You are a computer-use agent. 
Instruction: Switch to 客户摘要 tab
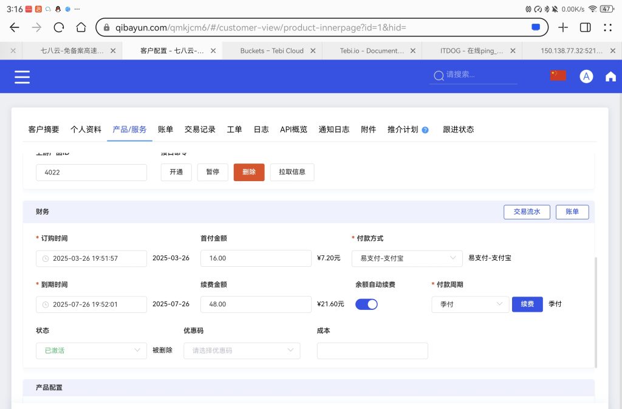(44, 129)
